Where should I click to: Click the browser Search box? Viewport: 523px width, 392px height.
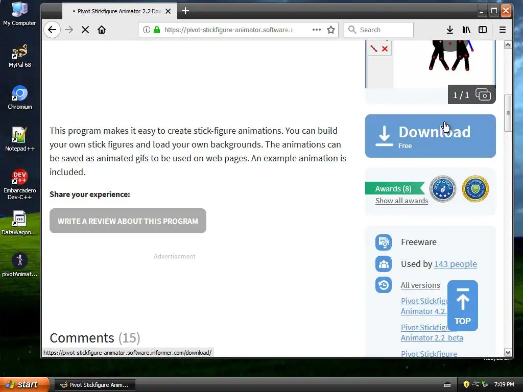[378, 30]
